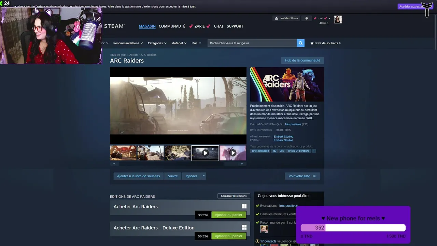Click the star icon beside Liste de souhaits
The width and height of the screenshot is (437, 246).
point(312,43)
